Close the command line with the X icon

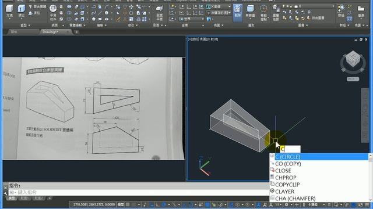coord(5,188)
